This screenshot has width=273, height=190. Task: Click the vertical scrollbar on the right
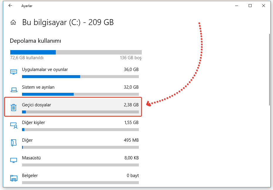tap(269, 70)
